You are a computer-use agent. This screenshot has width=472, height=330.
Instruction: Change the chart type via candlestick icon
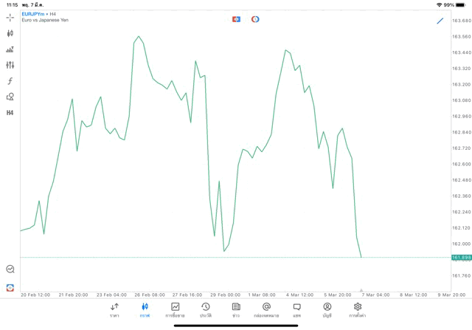coord(10,33)
